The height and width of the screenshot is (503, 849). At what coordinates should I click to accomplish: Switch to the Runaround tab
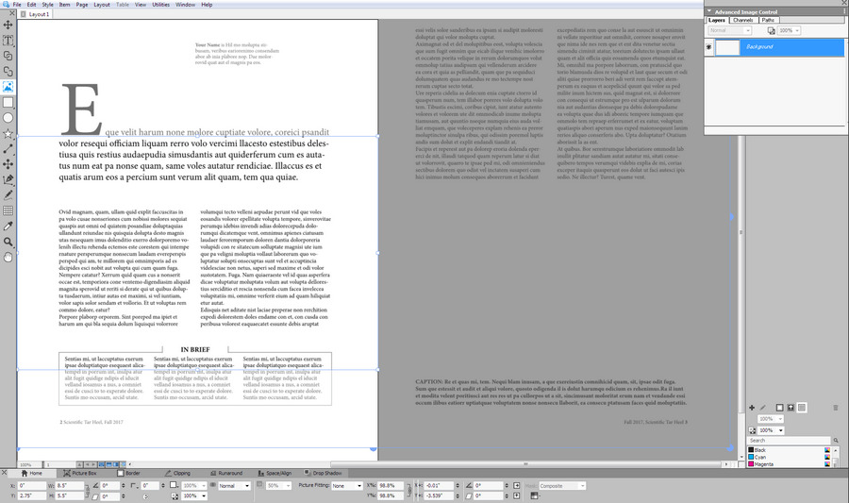point(230,473)
